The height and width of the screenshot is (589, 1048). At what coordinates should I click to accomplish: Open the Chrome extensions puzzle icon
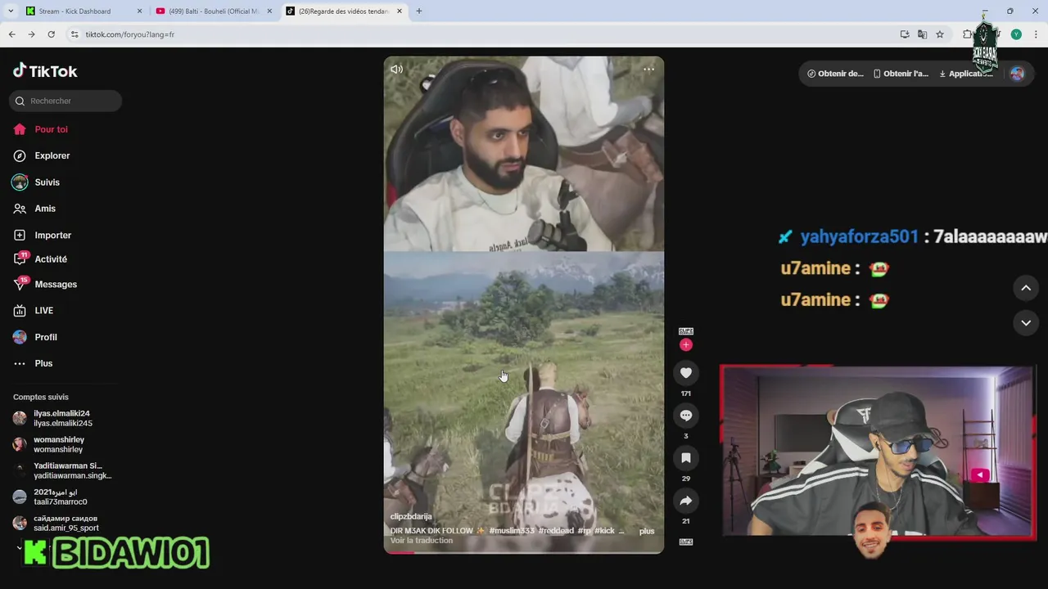click(967, 34)
